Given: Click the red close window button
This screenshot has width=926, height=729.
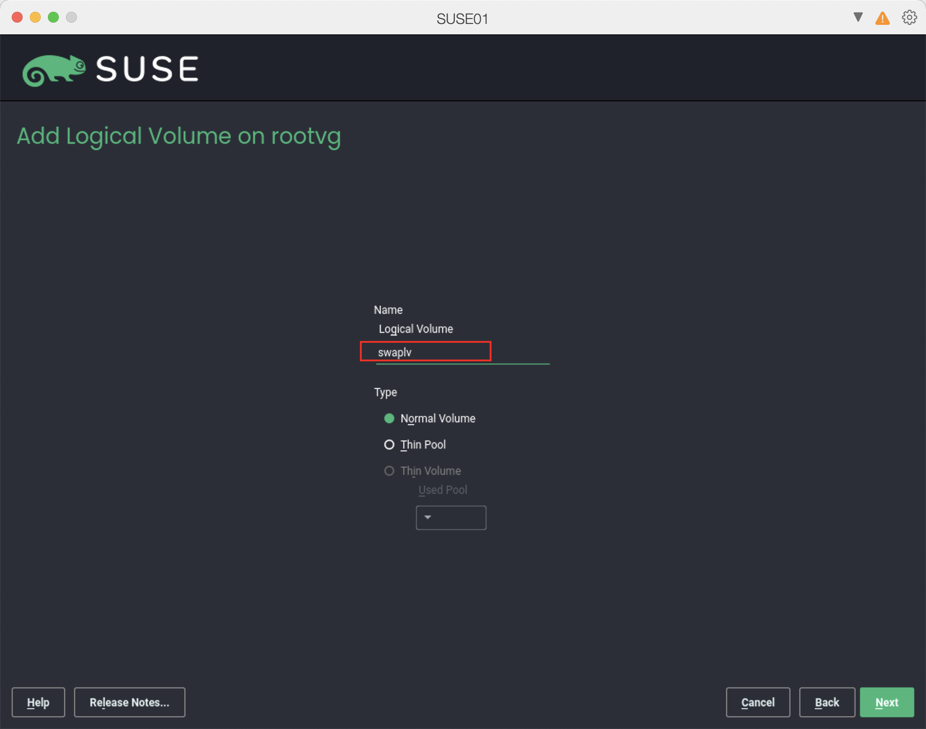Looking at the screenshot, I should coord(17,17).
